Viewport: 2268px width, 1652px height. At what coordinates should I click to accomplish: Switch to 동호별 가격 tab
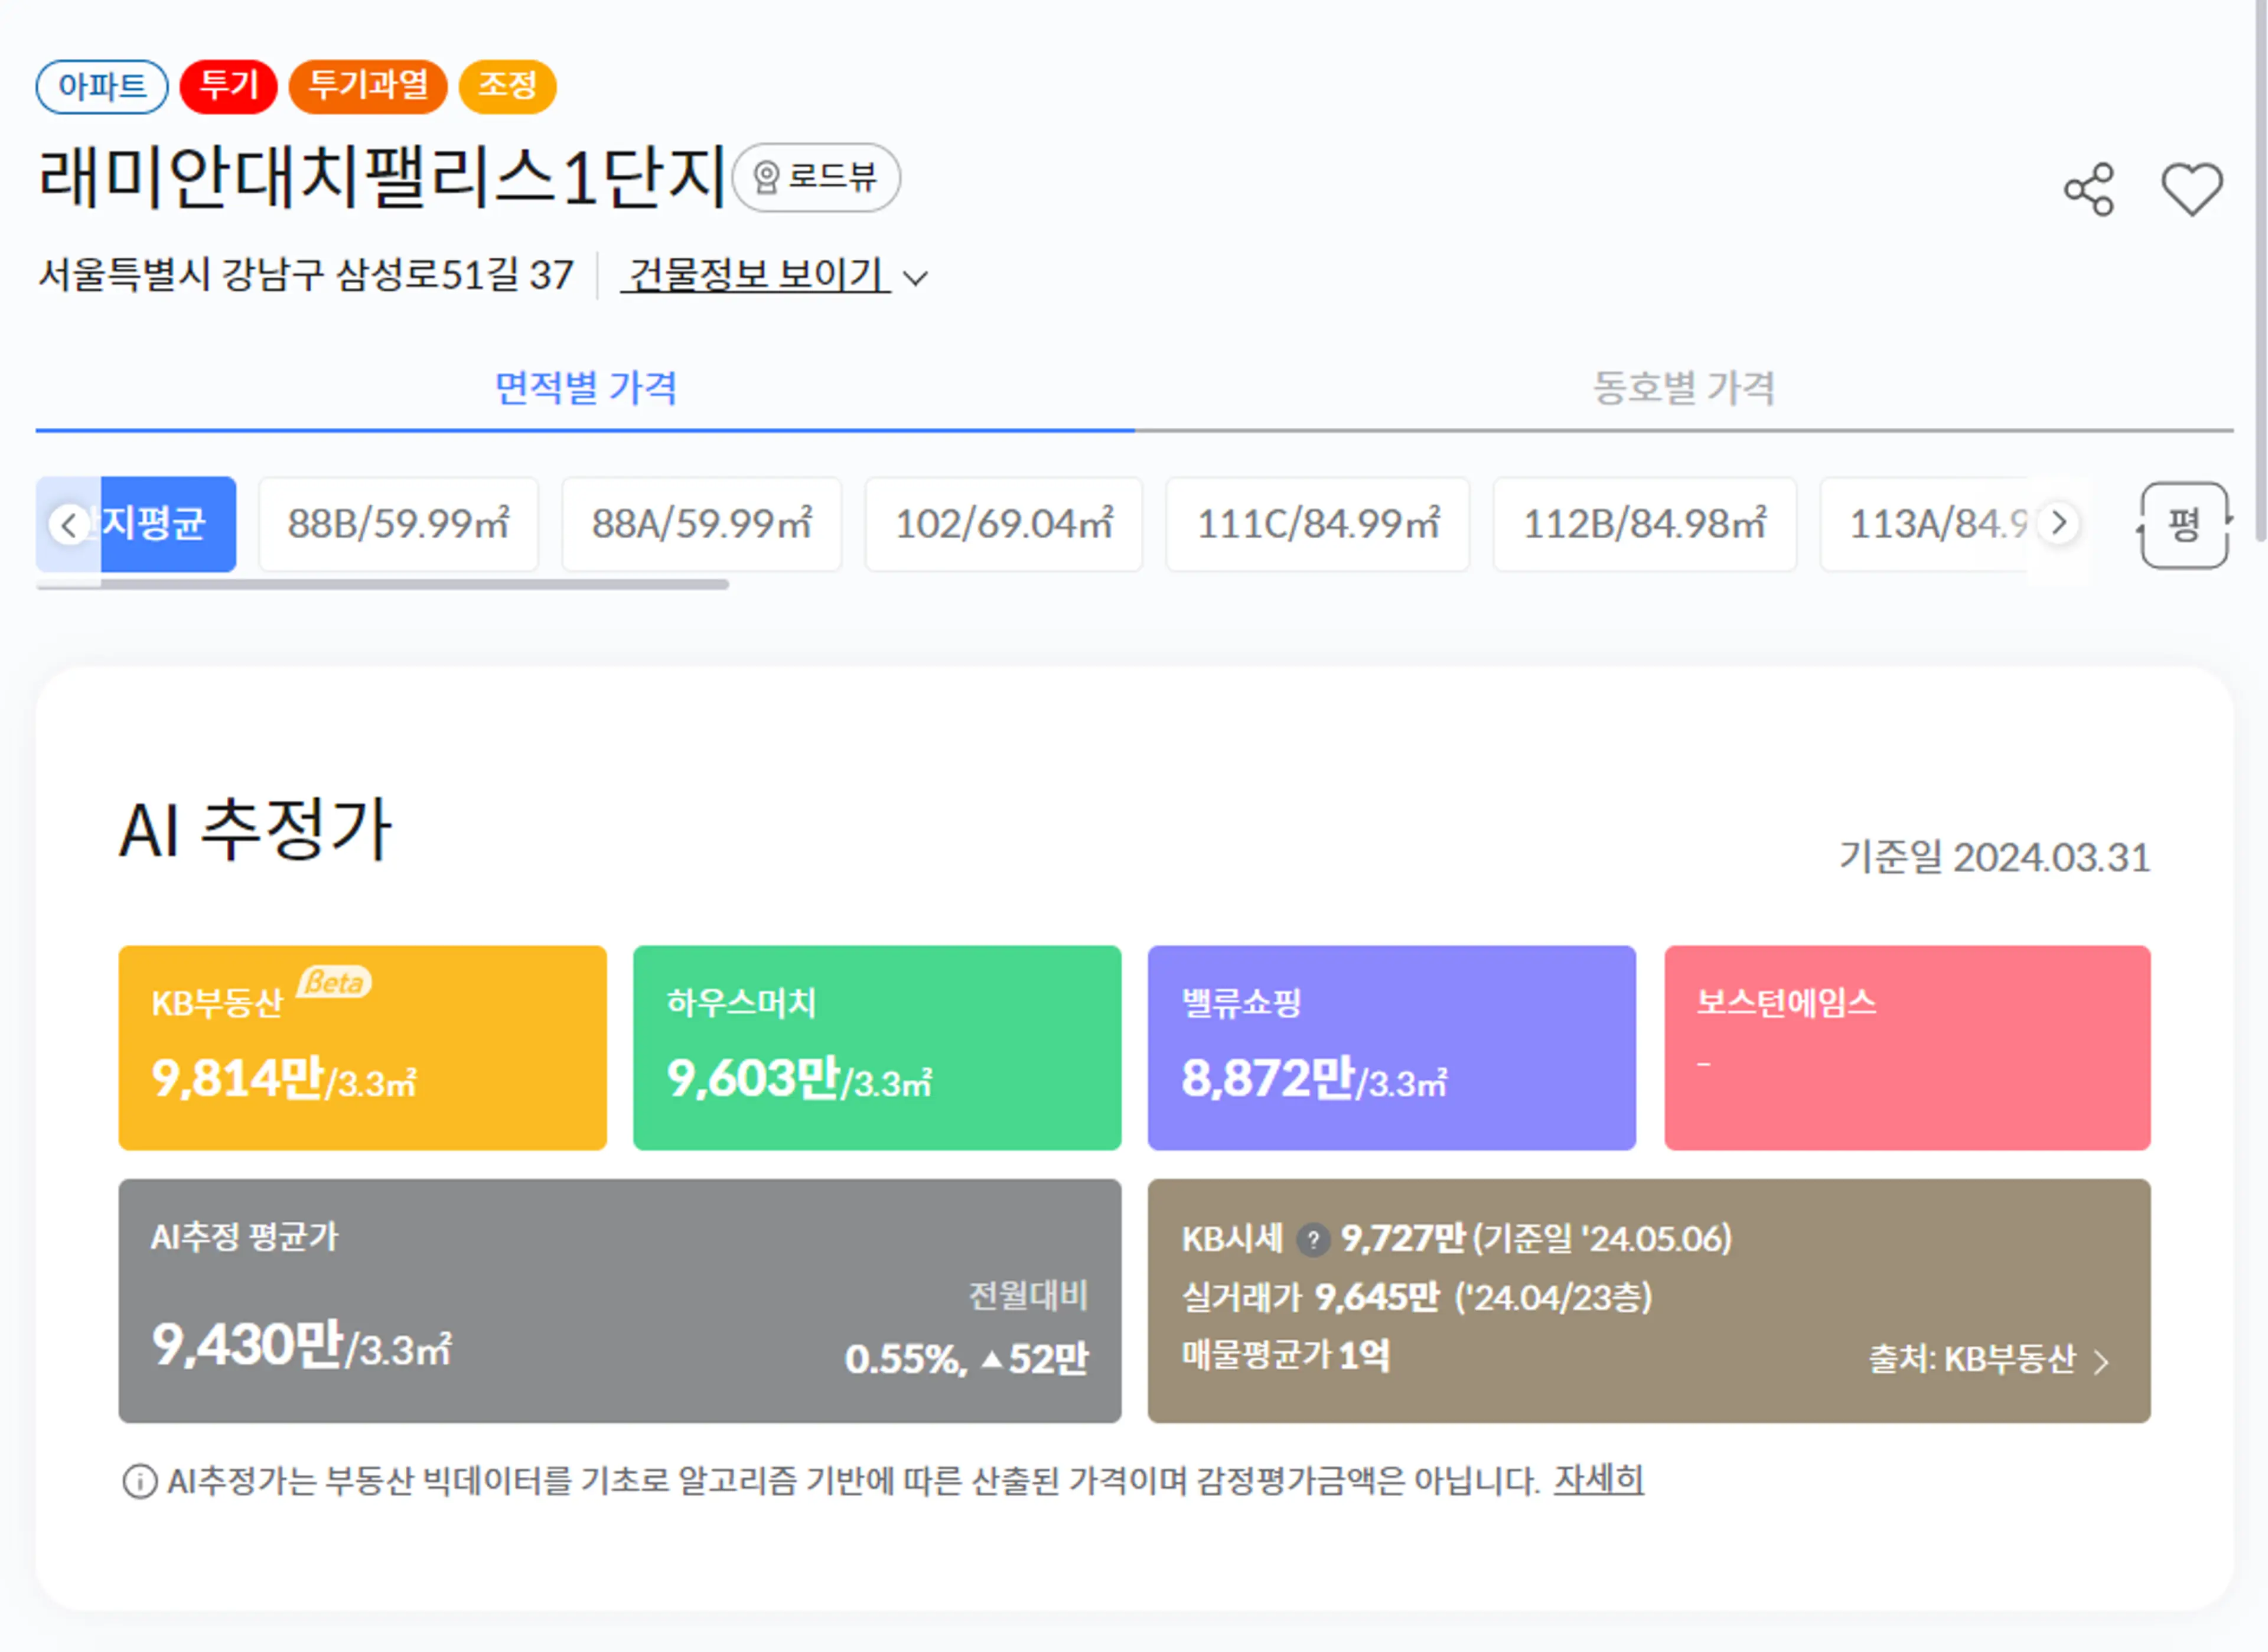click(1684, 388)
